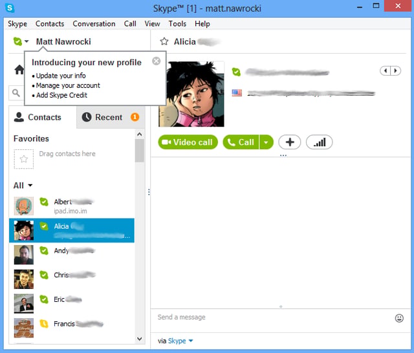This screenshot has height=353, width=414.
Task: Select contact Albert in the list
Action: click(x=72, y=206)
